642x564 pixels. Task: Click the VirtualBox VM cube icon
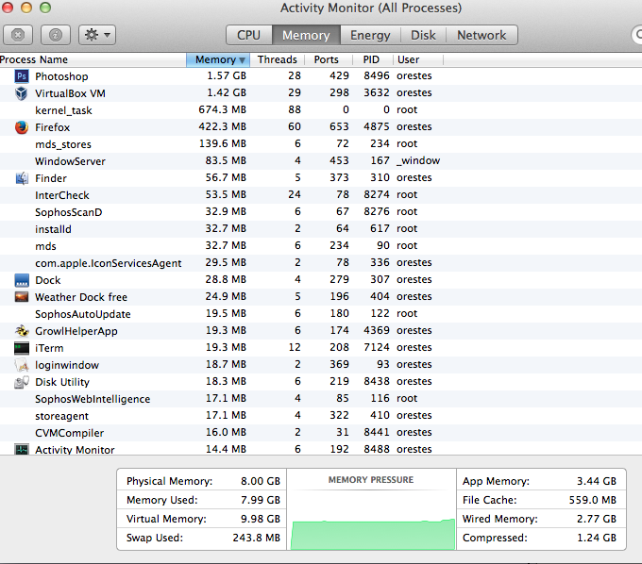22,93
